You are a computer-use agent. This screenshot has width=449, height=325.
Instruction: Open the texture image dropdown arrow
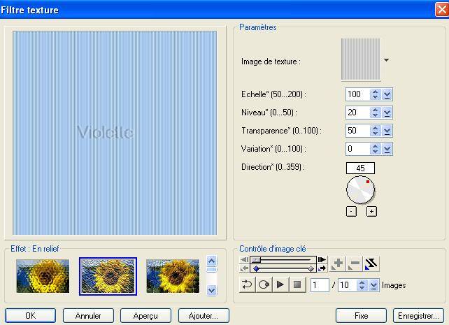pyautogui.click(x=386, y=61)
